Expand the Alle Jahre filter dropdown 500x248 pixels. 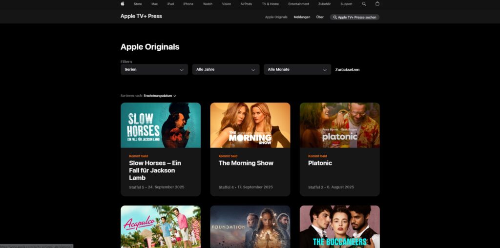coord(226,69)
